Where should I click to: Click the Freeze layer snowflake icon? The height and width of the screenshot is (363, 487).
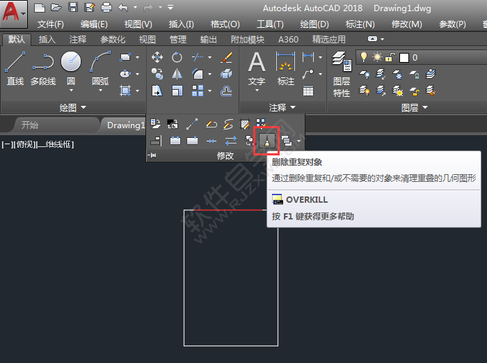(x=397, y=74)
